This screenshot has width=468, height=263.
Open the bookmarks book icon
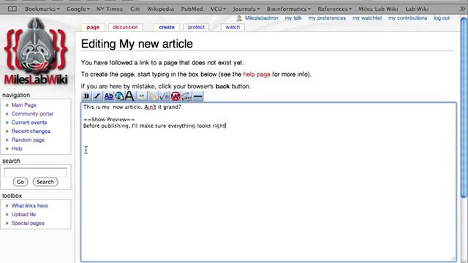tap(12, 9)
